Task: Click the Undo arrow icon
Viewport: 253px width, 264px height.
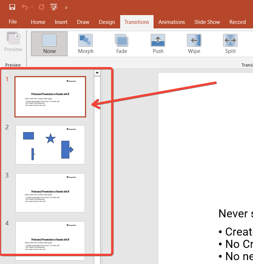Action: click(x=25, y=7)
